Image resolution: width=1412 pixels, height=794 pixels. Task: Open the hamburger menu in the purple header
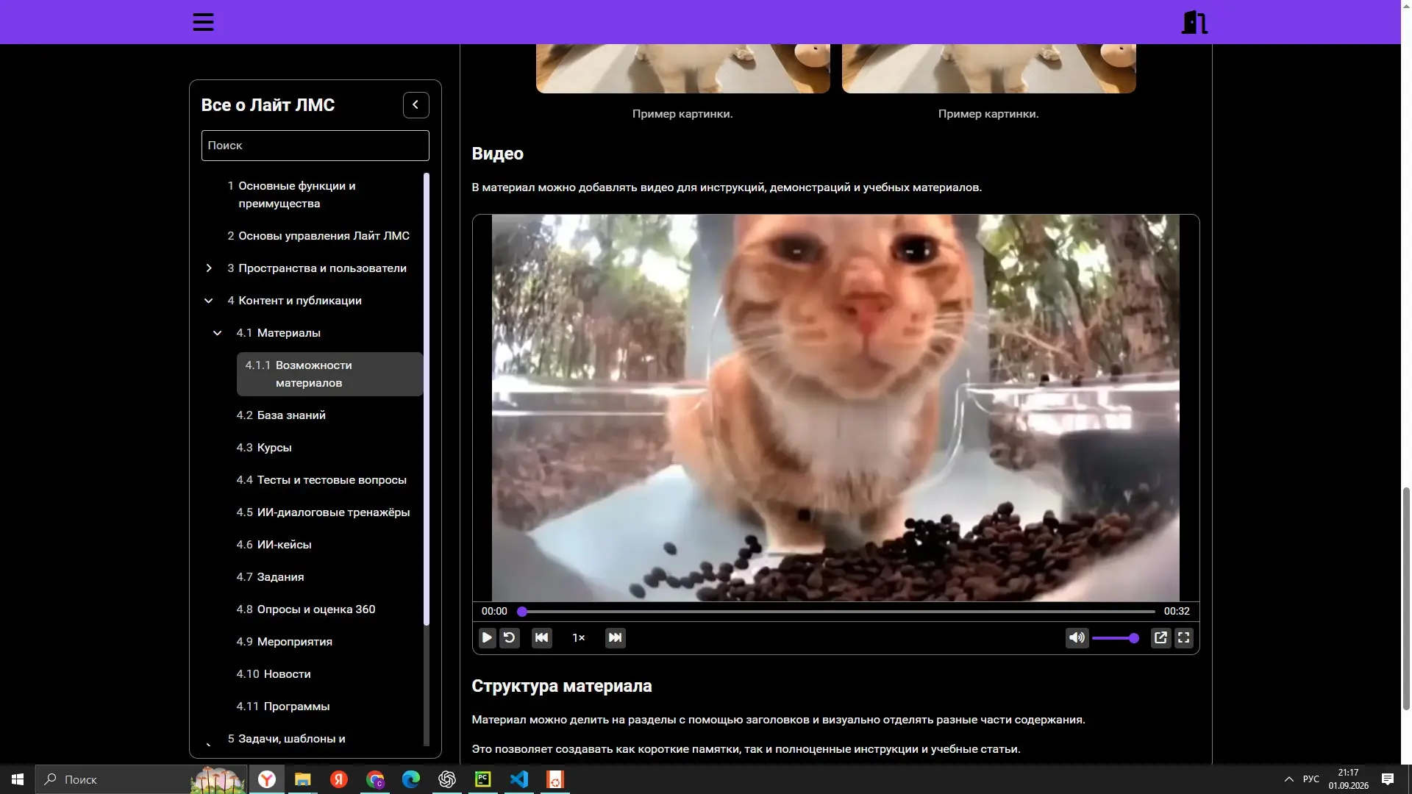(203, 22)
